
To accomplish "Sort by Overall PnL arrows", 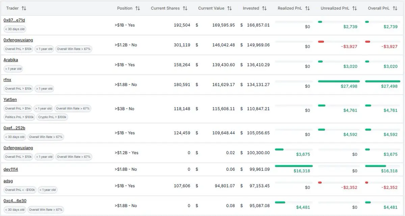I will pos(395,8).
